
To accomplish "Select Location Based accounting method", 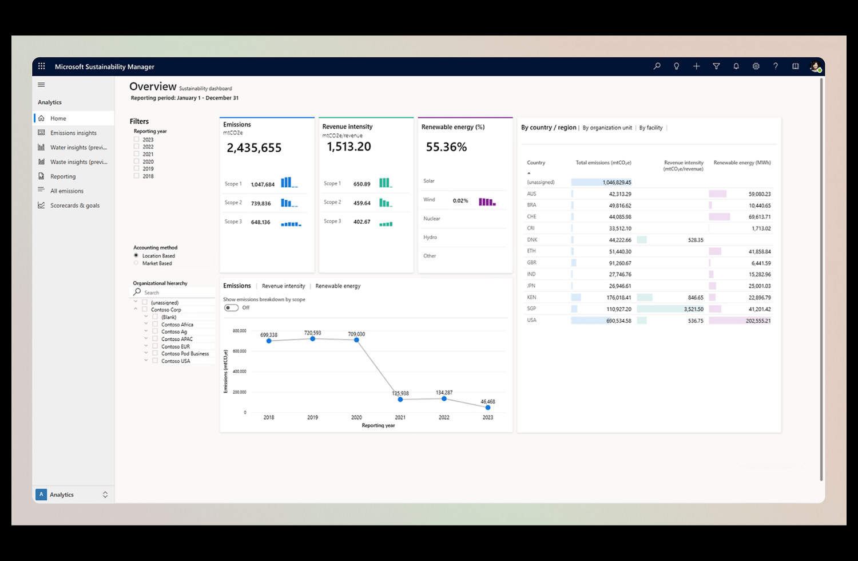I will pos(136,255).
